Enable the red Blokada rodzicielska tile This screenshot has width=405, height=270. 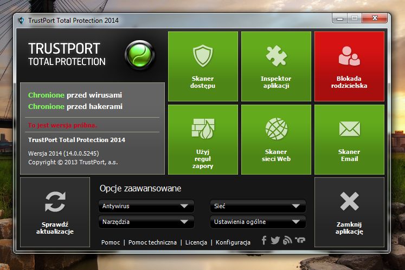(349, 66)
